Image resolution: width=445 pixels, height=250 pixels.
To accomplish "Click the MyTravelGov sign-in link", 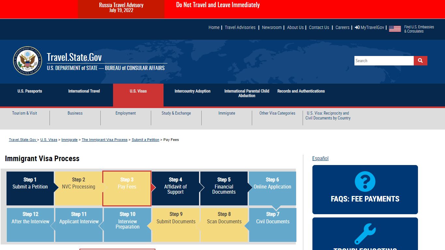I will coord(369,28).
